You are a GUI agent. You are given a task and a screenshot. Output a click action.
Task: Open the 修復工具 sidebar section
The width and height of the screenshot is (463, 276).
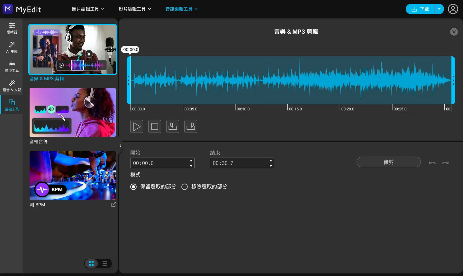[12, 66]
